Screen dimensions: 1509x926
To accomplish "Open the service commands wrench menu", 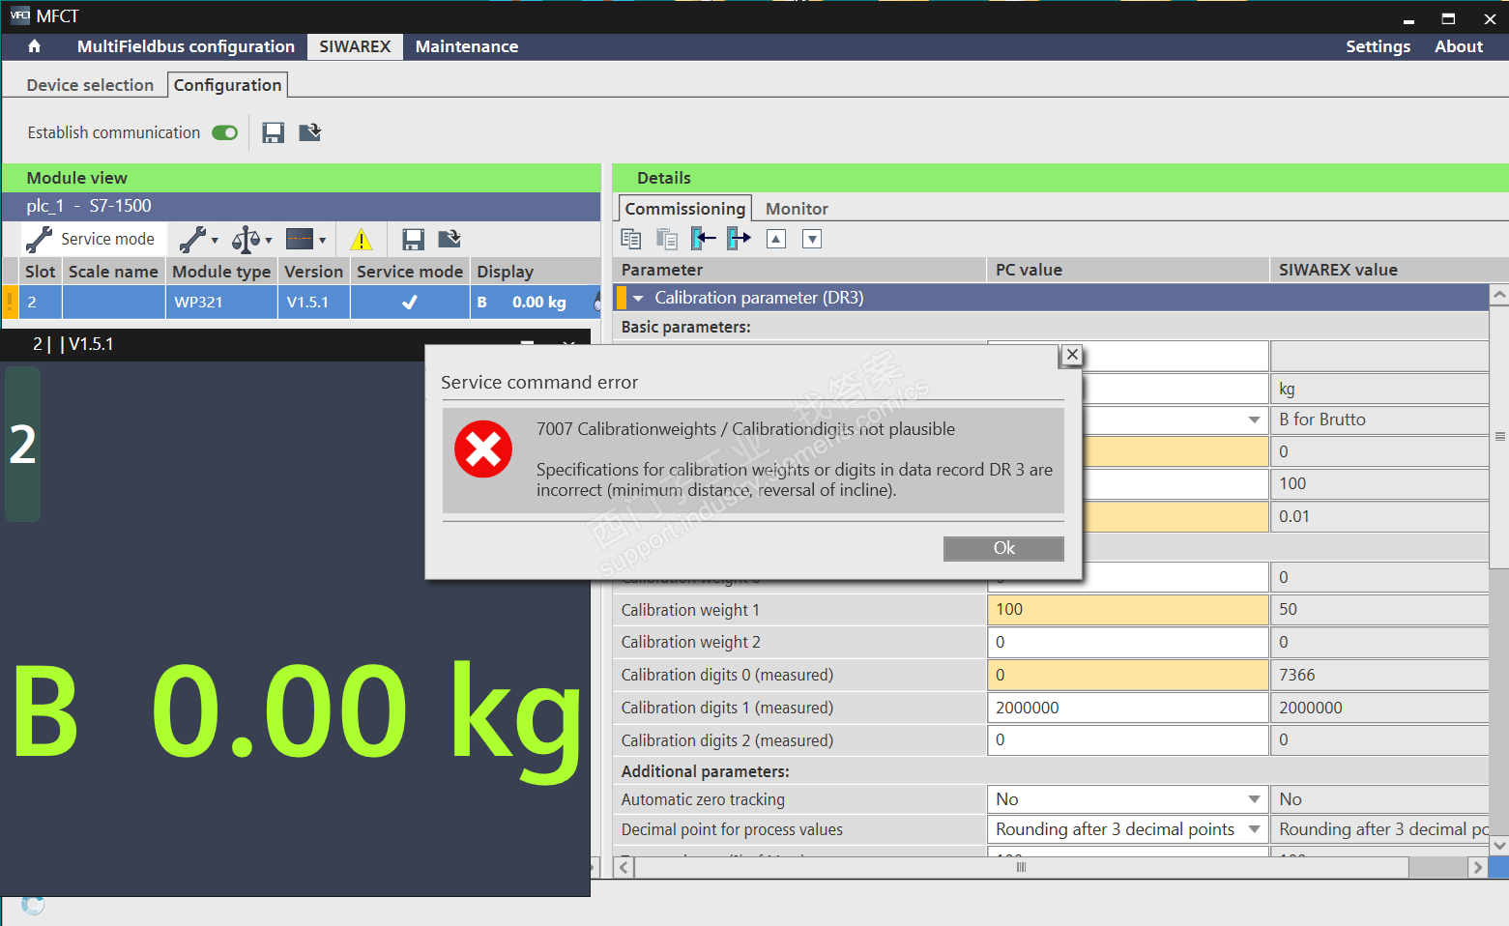I will (x=193, y=239).
